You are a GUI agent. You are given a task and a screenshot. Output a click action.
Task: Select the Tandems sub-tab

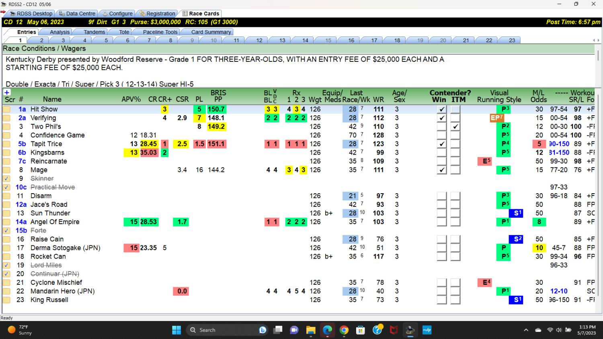[x=94, y=32]
